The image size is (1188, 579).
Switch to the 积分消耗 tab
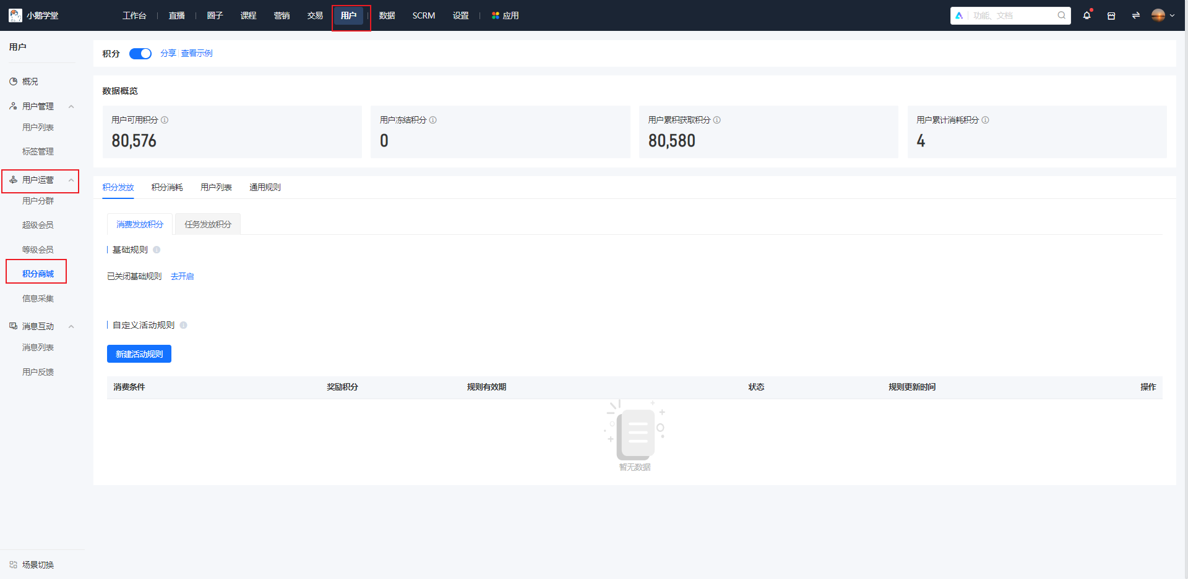point(167,187)
